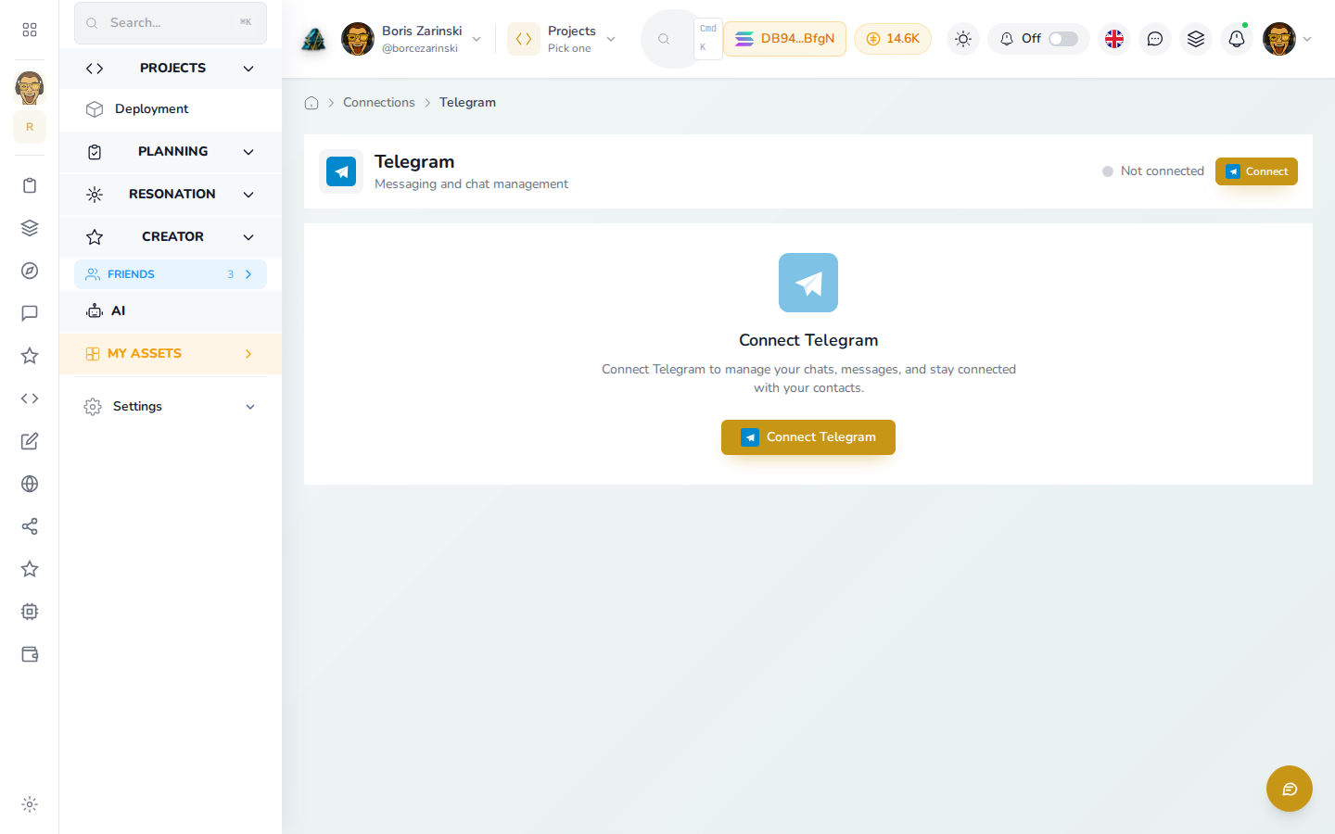Open the FRIENDS item
1335x834 pixels.
[x=171, y=274]
